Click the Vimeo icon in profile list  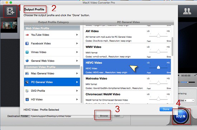27,52
